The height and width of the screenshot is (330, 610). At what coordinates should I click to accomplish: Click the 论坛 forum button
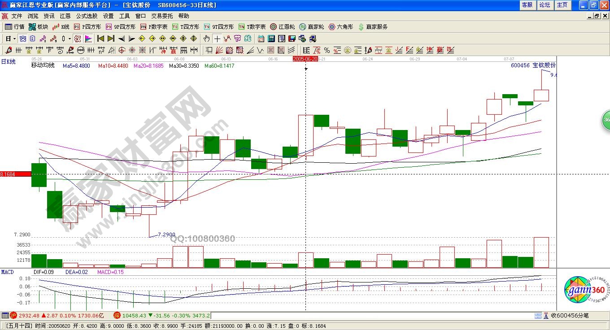pos(545,5)
